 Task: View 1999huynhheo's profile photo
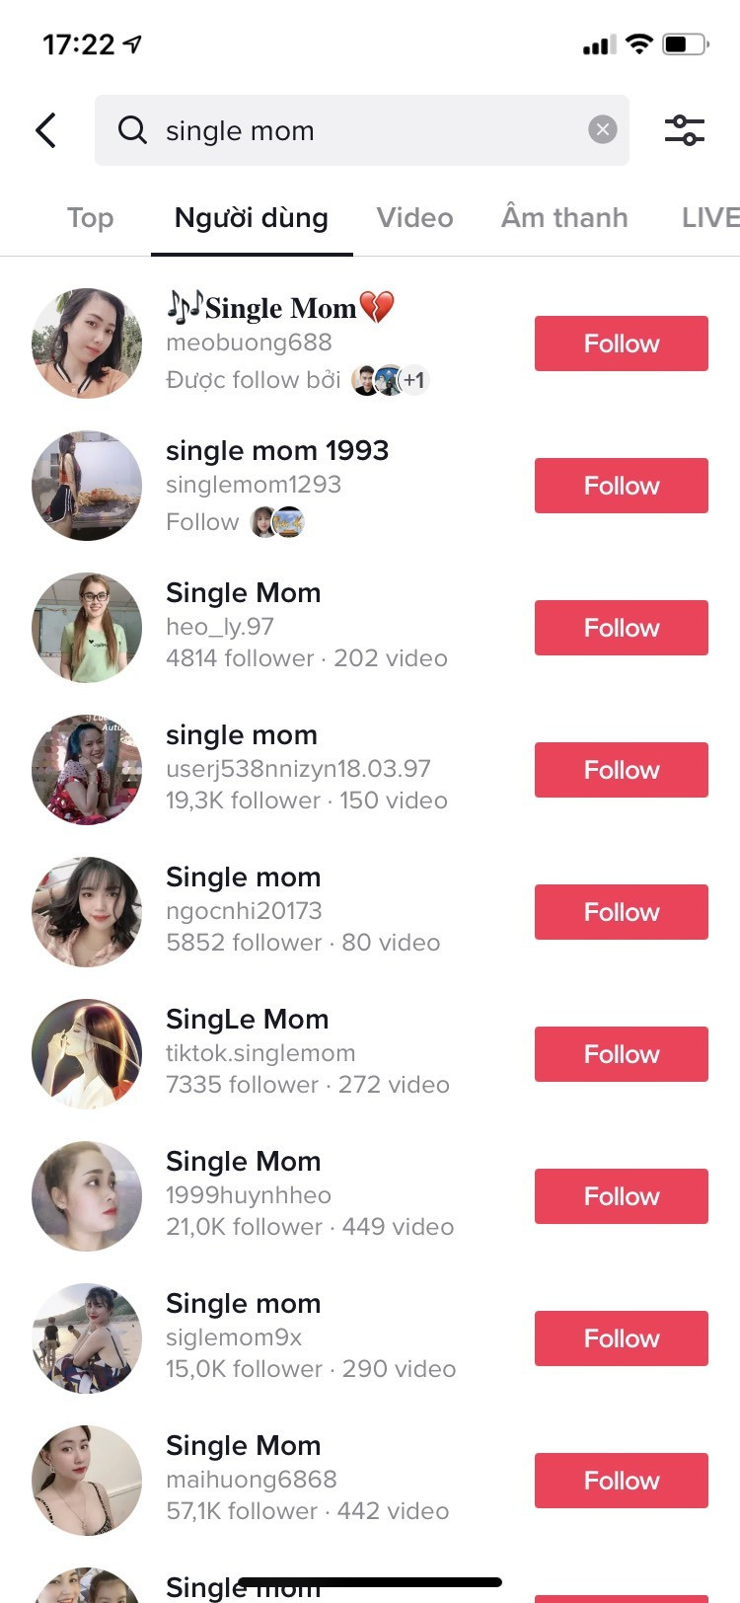tap(87, 1196)
